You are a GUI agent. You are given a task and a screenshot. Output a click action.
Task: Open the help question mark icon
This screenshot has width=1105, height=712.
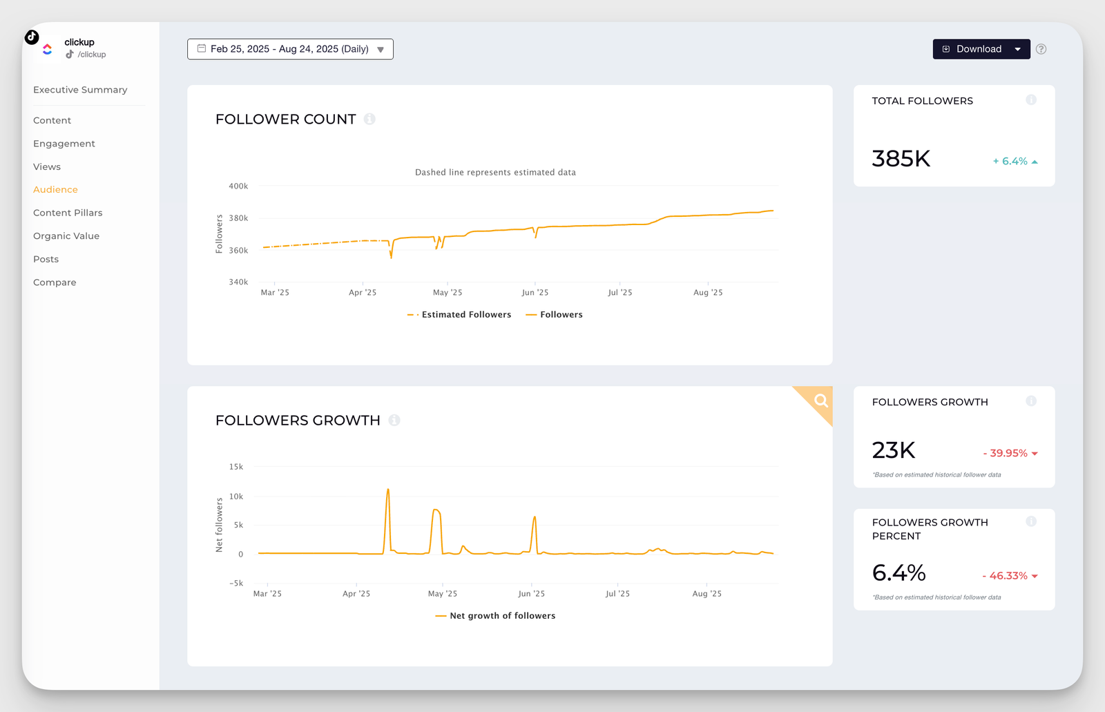pyautogui.click(x=1041, y=49)
